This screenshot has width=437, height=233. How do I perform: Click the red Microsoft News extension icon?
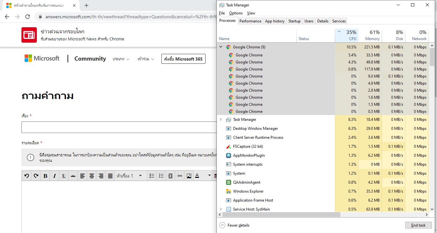[29, 35]
